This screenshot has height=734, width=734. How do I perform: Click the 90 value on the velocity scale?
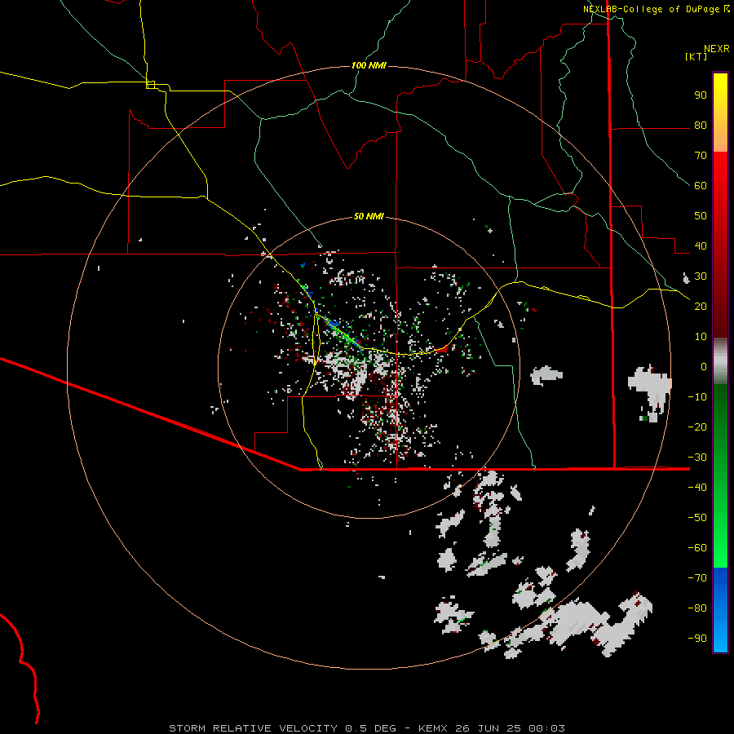tap(701, 95)
